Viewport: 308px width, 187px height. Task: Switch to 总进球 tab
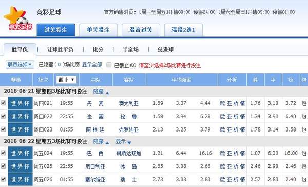[x=166, y=49]
